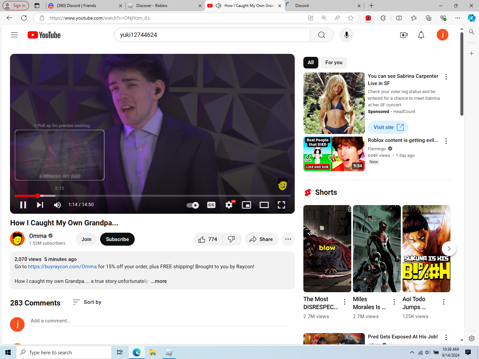Open the YouTube hamburger guide menu
The image size is (479, 359).
tap(14, 35)
